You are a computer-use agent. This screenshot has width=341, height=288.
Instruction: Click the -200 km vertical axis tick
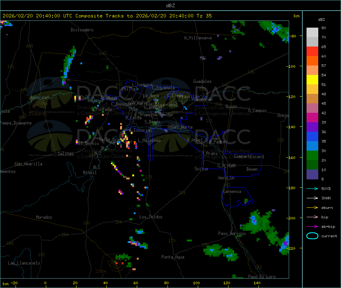(291, 218)
